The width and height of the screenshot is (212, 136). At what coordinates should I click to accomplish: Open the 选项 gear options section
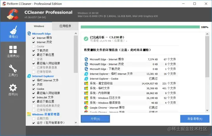[x=13, y=90]
